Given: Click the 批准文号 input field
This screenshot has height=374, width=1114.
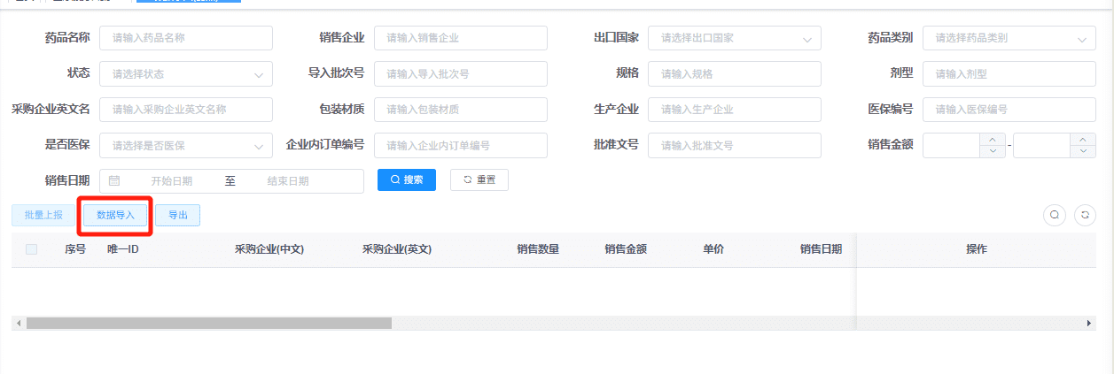Looking at the screenshot, I should pos(735,145).
